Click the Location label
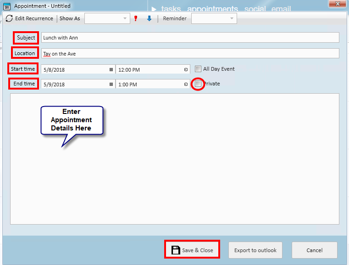The width and height of the screenshot is (349, 265). pyautogui.click(x=25, y=53)
